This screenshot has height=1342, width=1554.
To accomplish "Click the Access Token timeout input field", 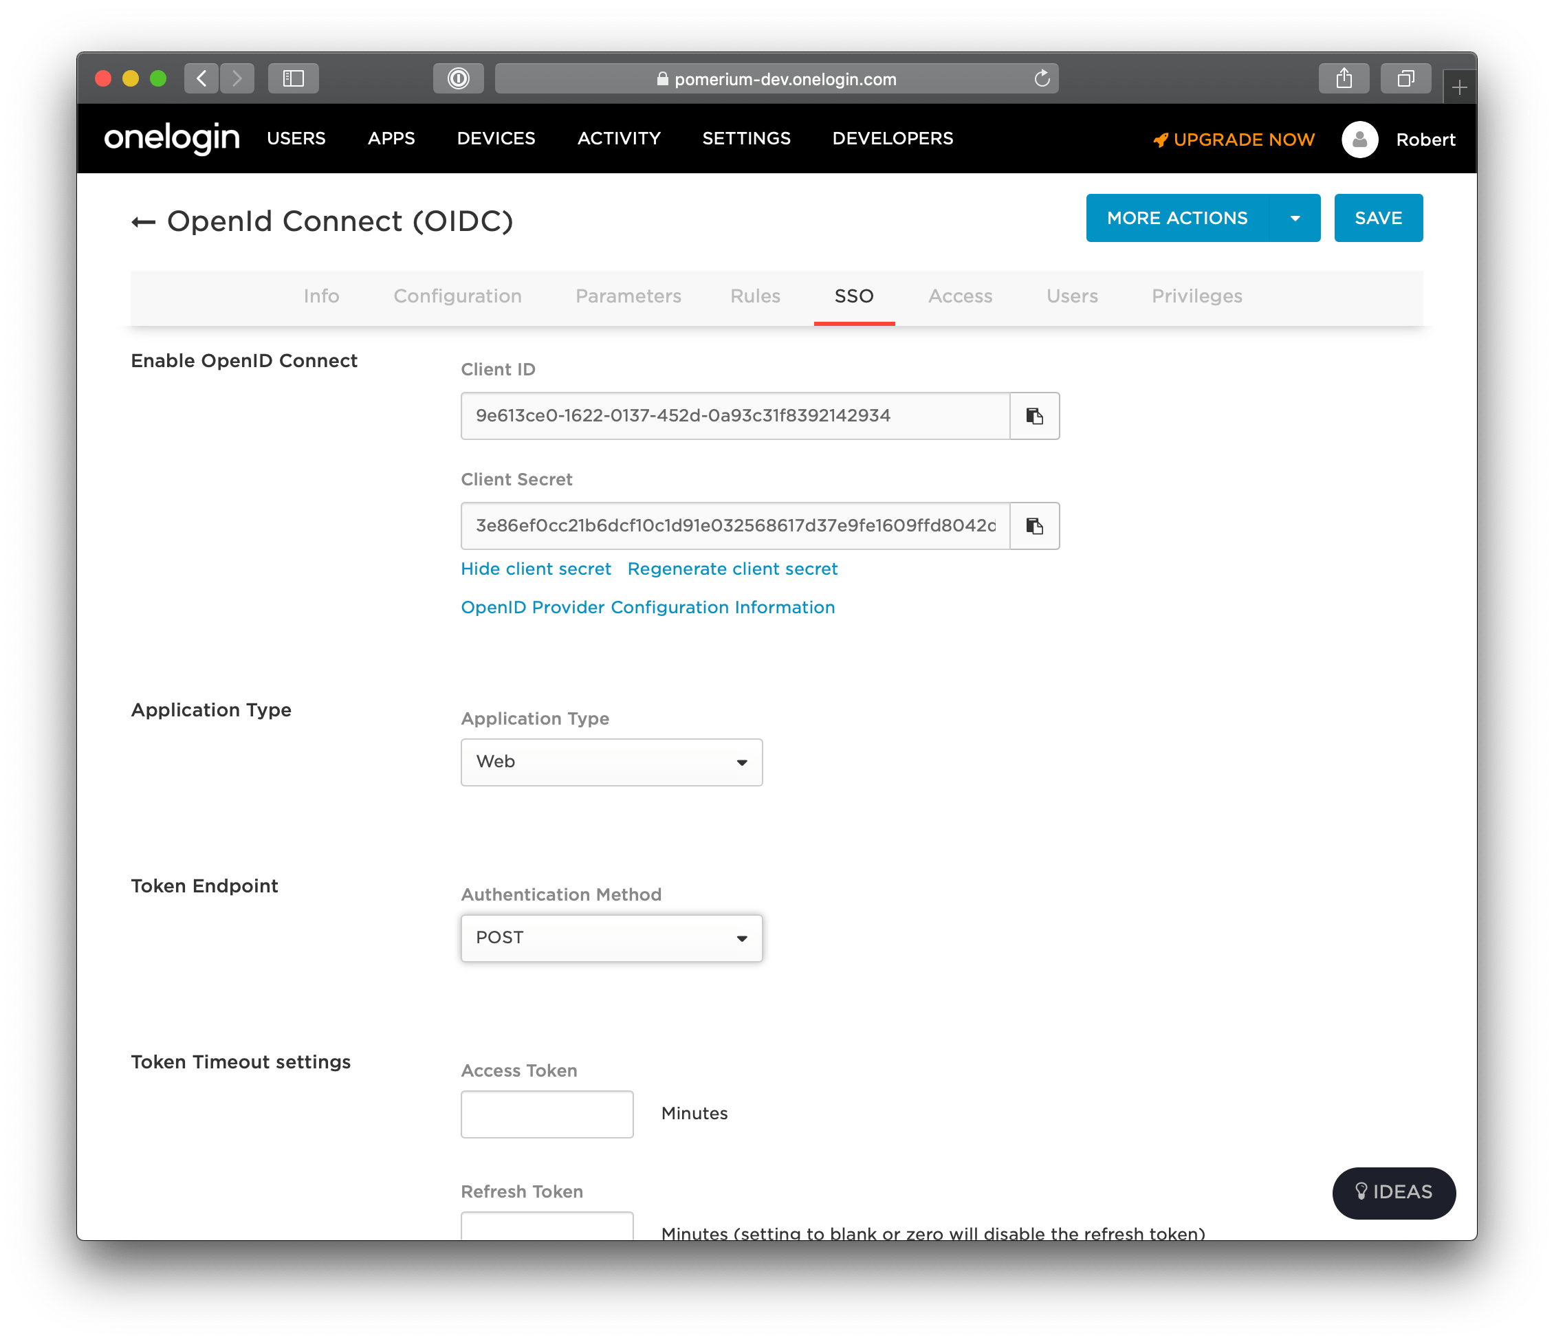I will point(547,1115).
